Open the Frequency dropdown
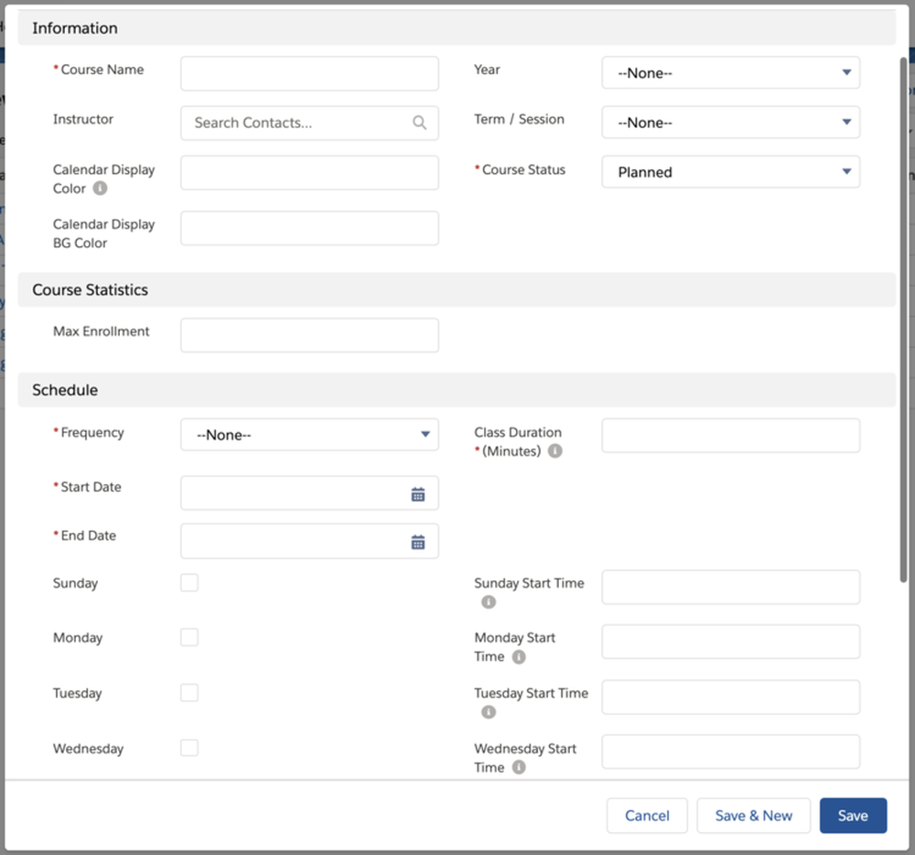This screenshot has height=855, width=915. [309, 435]
